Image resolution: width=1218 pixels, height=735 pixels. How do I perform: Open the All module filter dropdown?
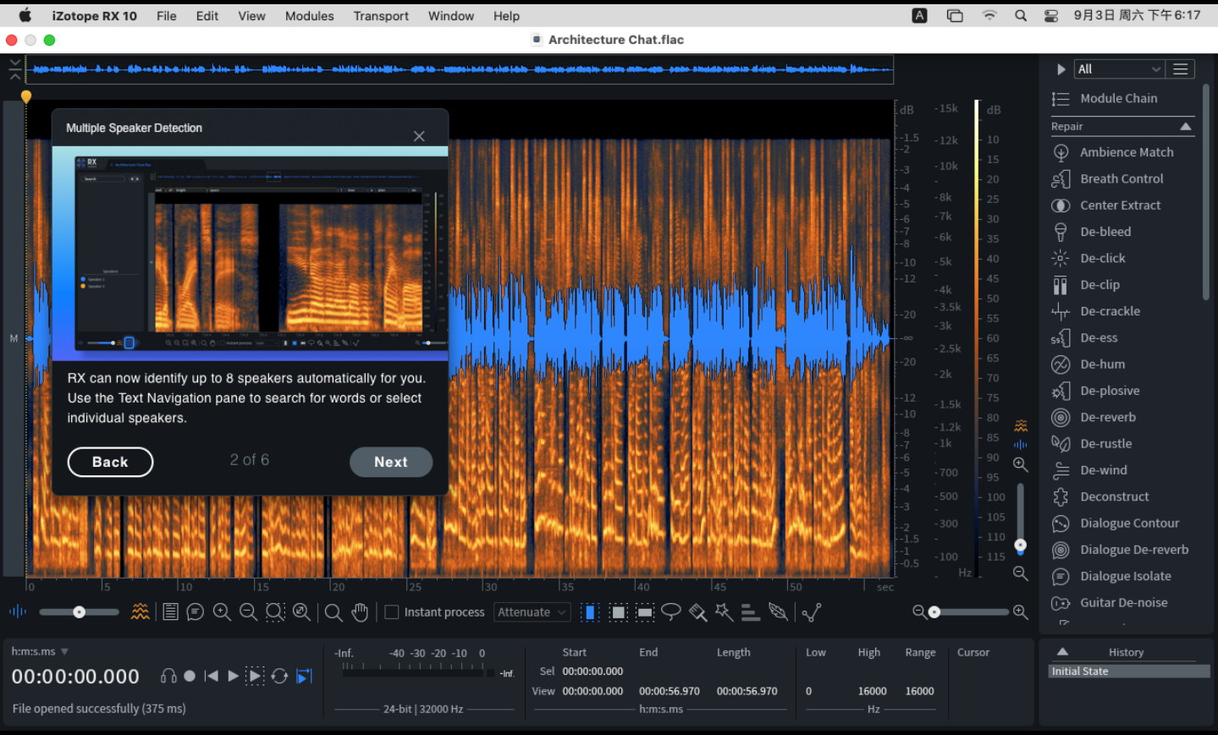[x=1119, y=69]
